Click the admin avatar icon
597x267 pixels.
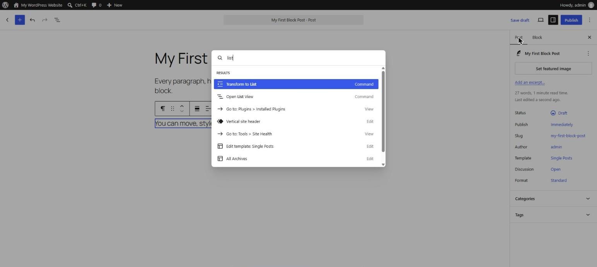point(591,5)
